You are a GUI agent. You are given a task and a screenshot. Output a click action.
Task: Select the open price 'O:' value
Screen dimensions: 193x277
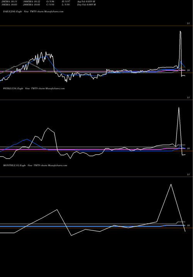tap(50, 2)
